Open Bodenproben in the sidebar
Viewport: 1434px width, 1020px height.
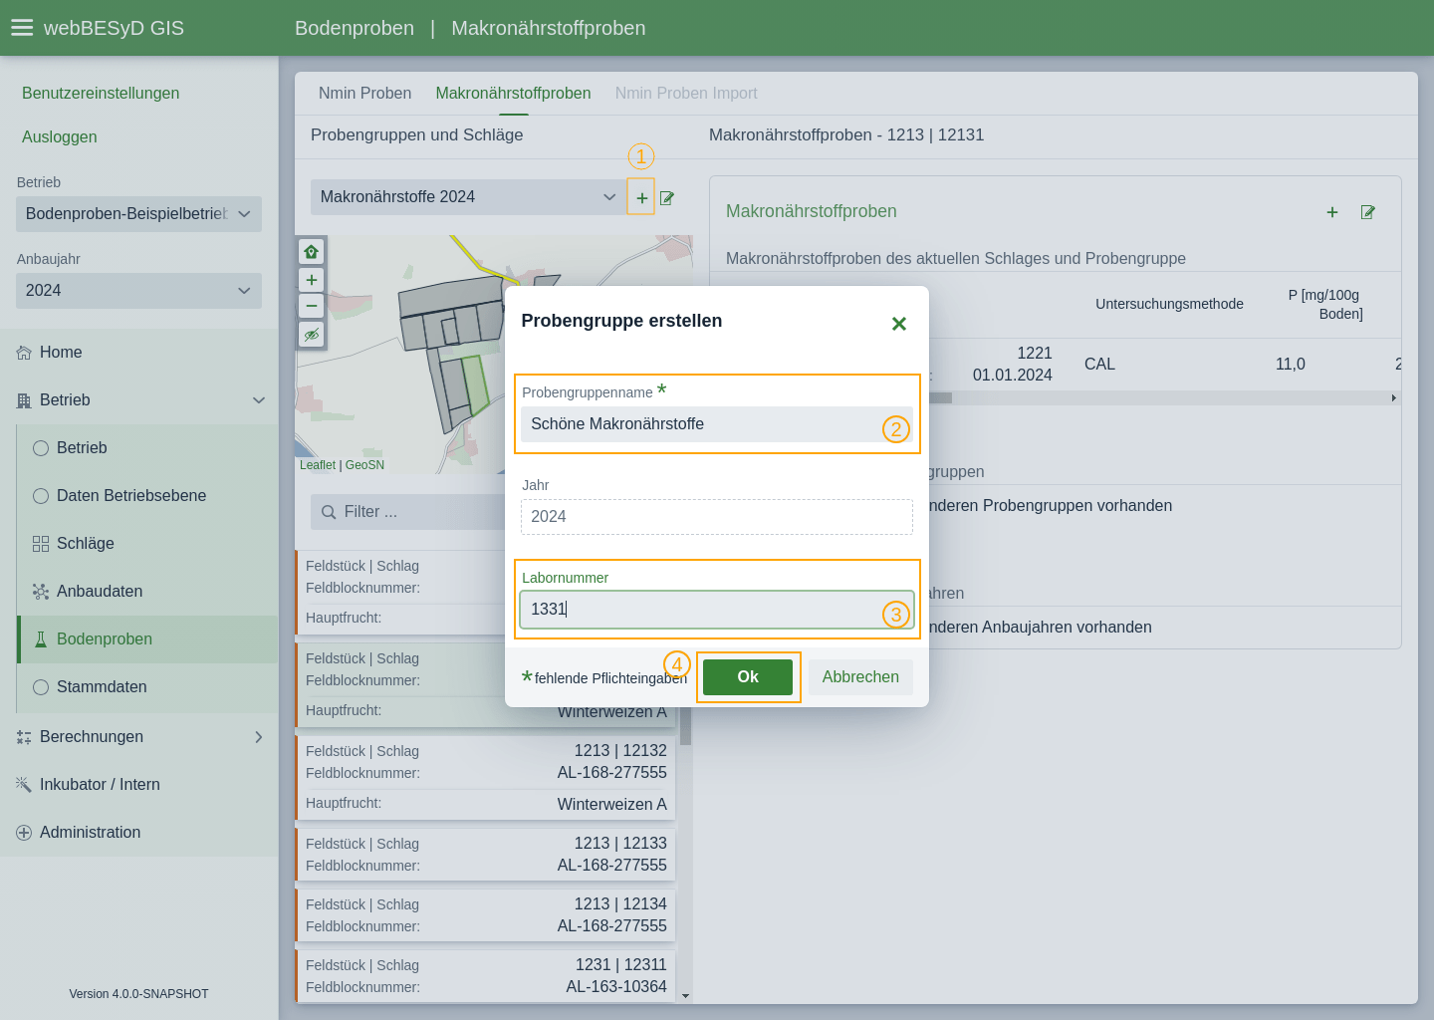[147, 639]
